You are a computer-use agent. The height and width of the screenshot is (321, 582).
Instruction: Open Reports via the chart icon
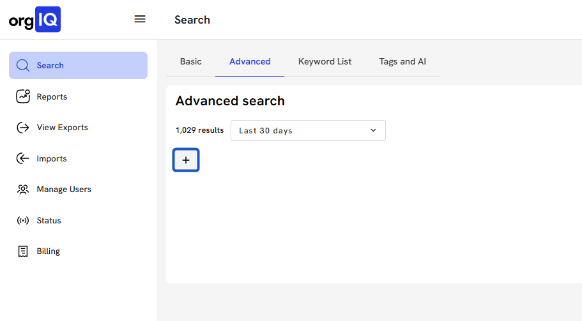click(23, 96)
